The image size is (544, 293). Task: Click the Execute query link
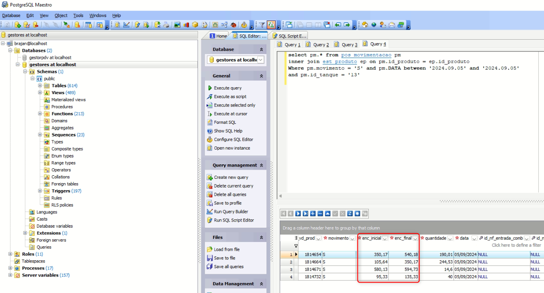227,88
